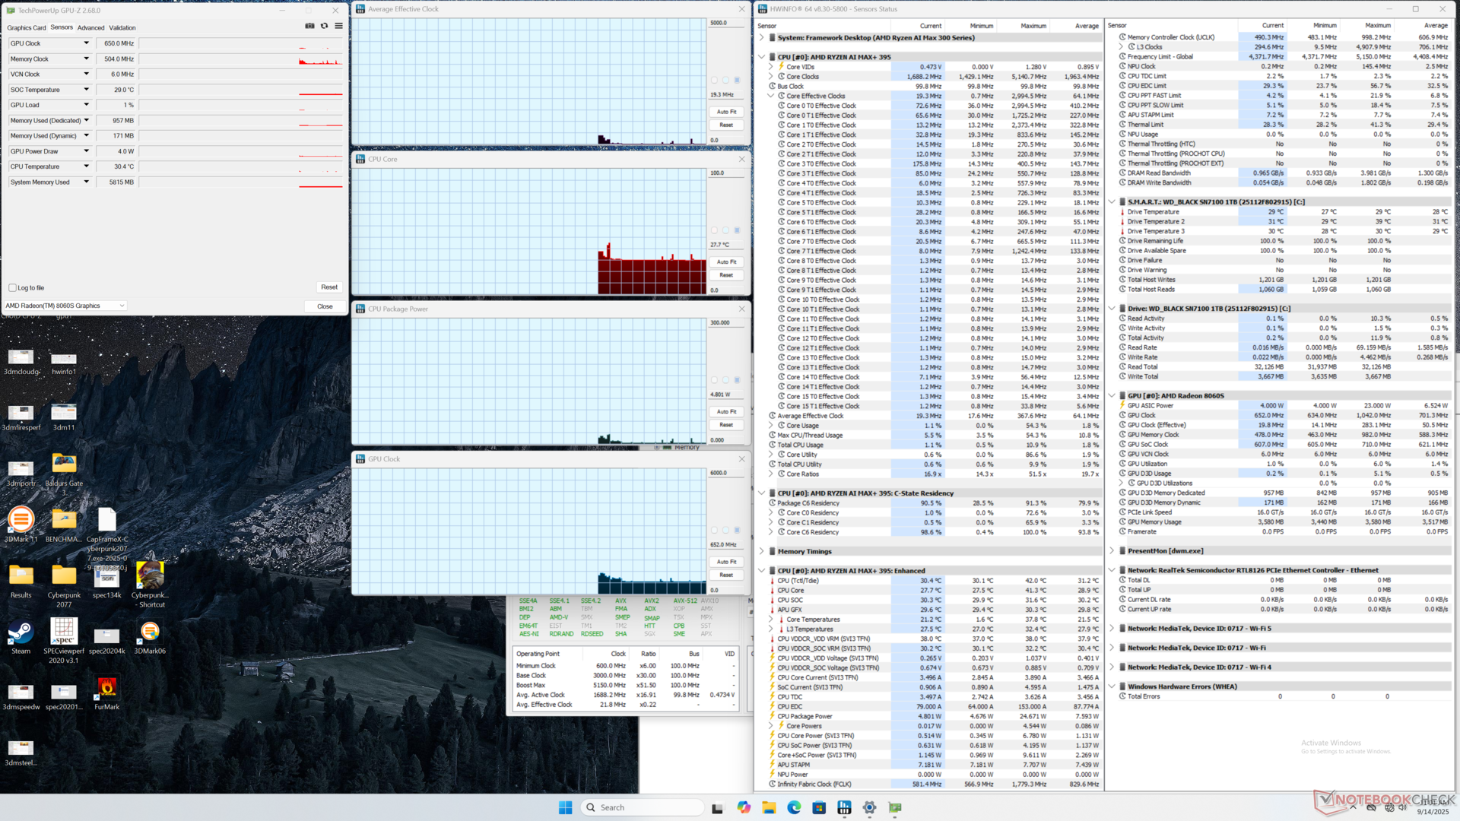Click the GPU-Z screenshot camera icon
Screen dimensions: 1460x821
click(x=309, y=26)
